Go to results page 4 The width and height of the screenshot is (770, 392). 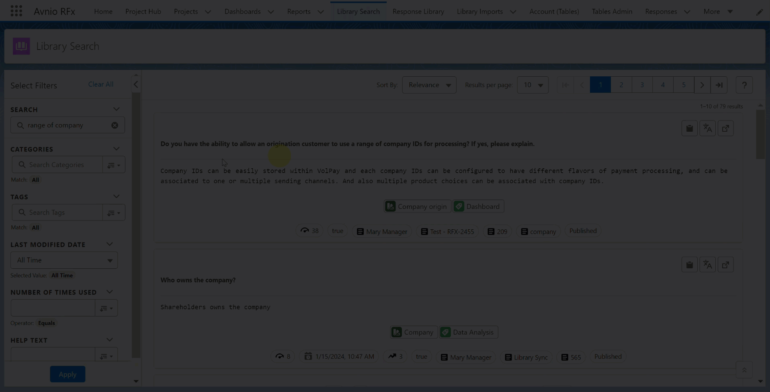click(x=663, y=85)
